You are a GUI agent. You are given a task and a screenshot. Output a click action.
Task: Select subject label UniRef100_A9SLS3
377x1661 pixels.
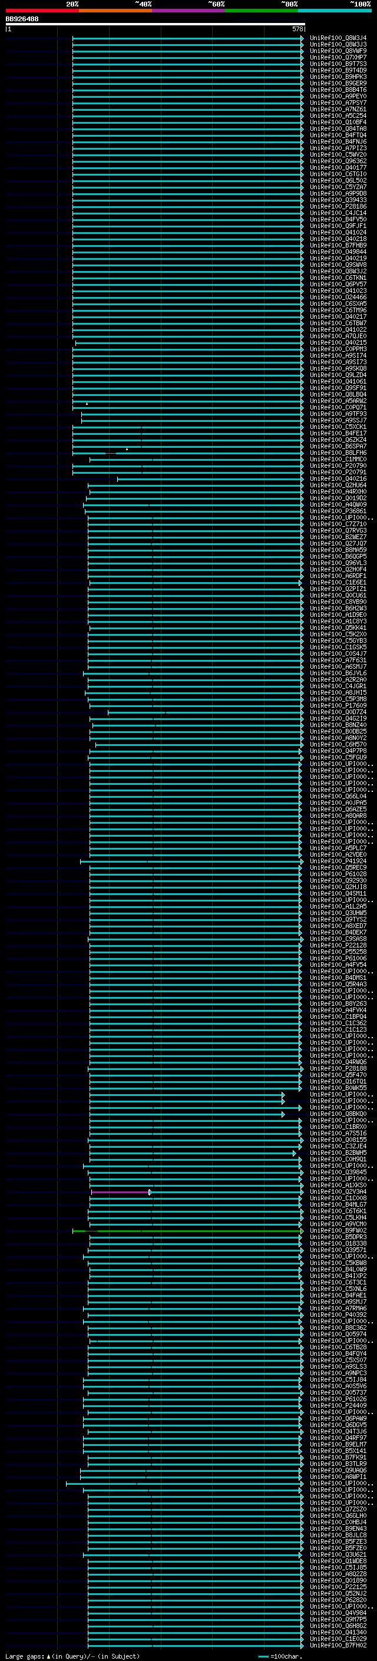tap(338, 1367)
